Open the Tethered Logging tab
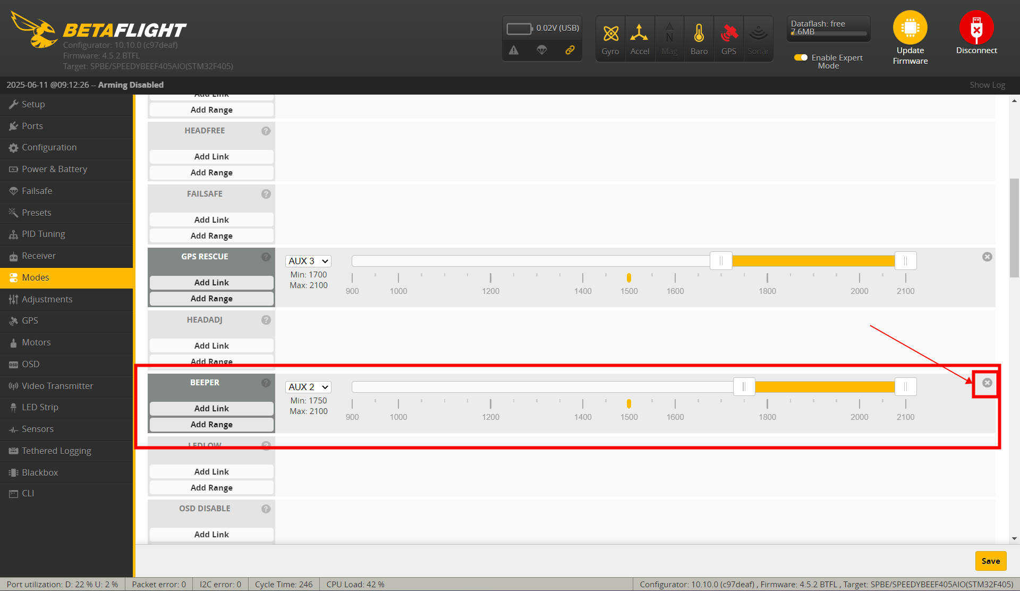 tap(66, 451)
